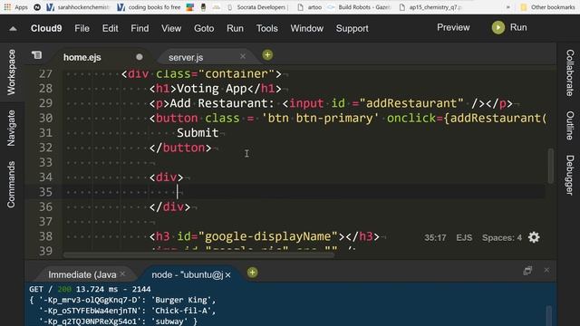Place cursor after Submit text
This screenshot has height=326, width=580.
point(219,133)
